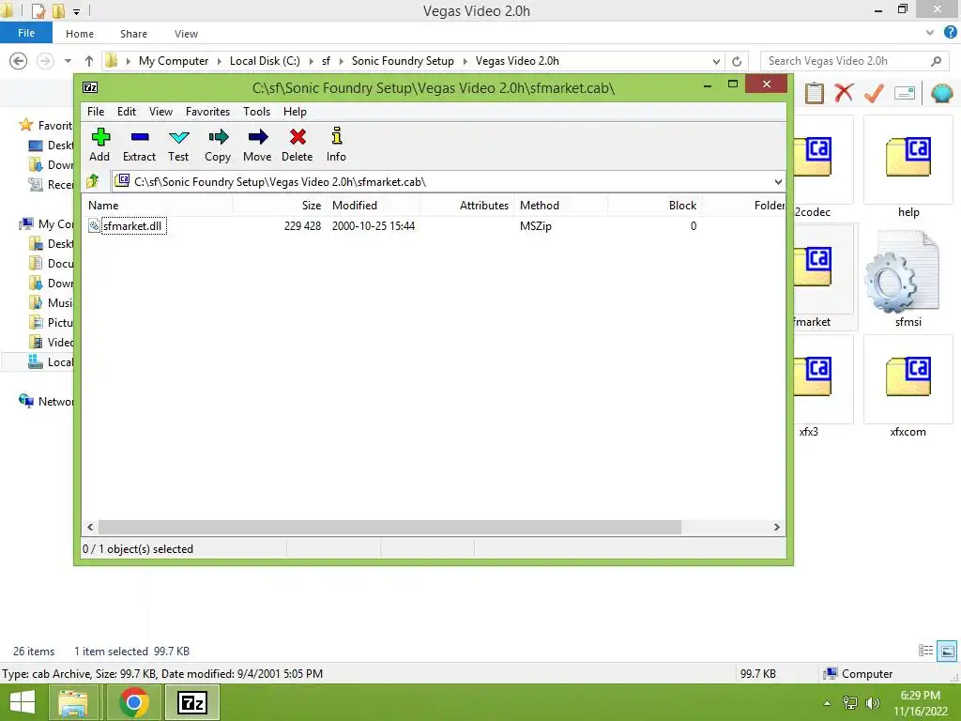Image resolution: width=961 pixels, height=721 pixels.
Task: Select sfmarket.dll file row
Action: point(433,226)
